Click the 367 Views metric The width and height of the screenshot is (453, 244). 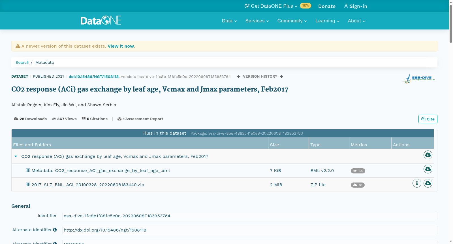tap(64, 119)
